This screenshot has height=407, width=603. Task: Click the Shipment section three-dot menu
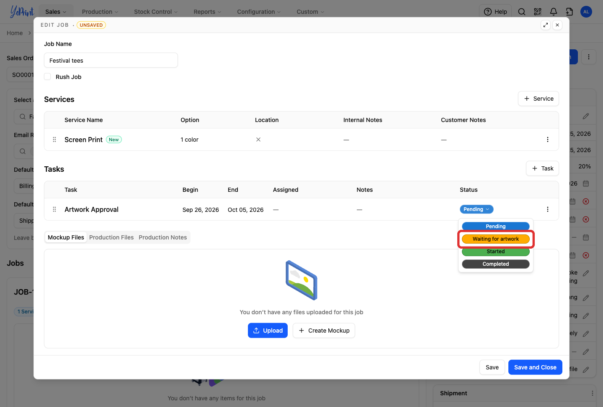tap(593, 393)
